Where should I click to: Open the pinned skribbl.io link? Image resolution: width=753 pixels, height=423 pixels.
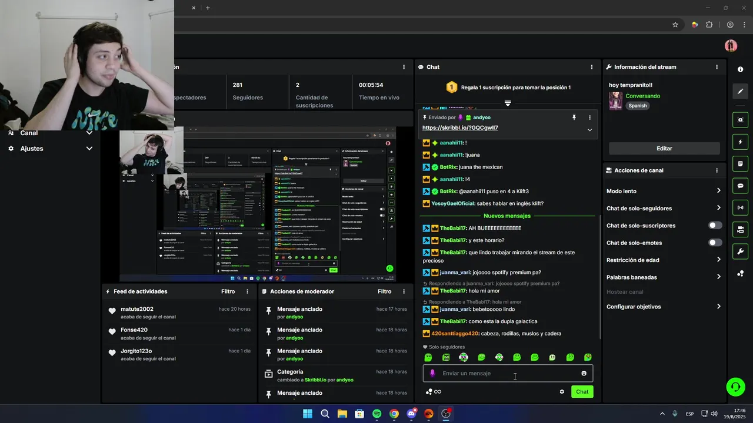tap(460, 128)
